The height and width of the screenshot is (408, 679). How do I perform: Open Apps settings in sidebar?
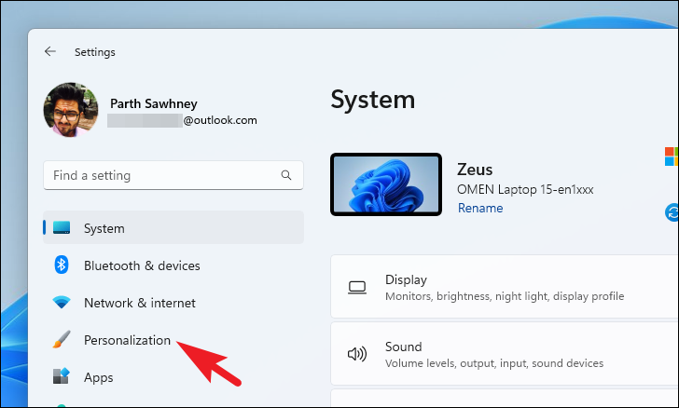point(173,377)
